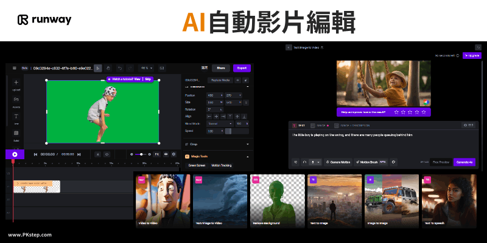
Task: Collapse the Magic Tools section
Action: (x=248, y=157)
